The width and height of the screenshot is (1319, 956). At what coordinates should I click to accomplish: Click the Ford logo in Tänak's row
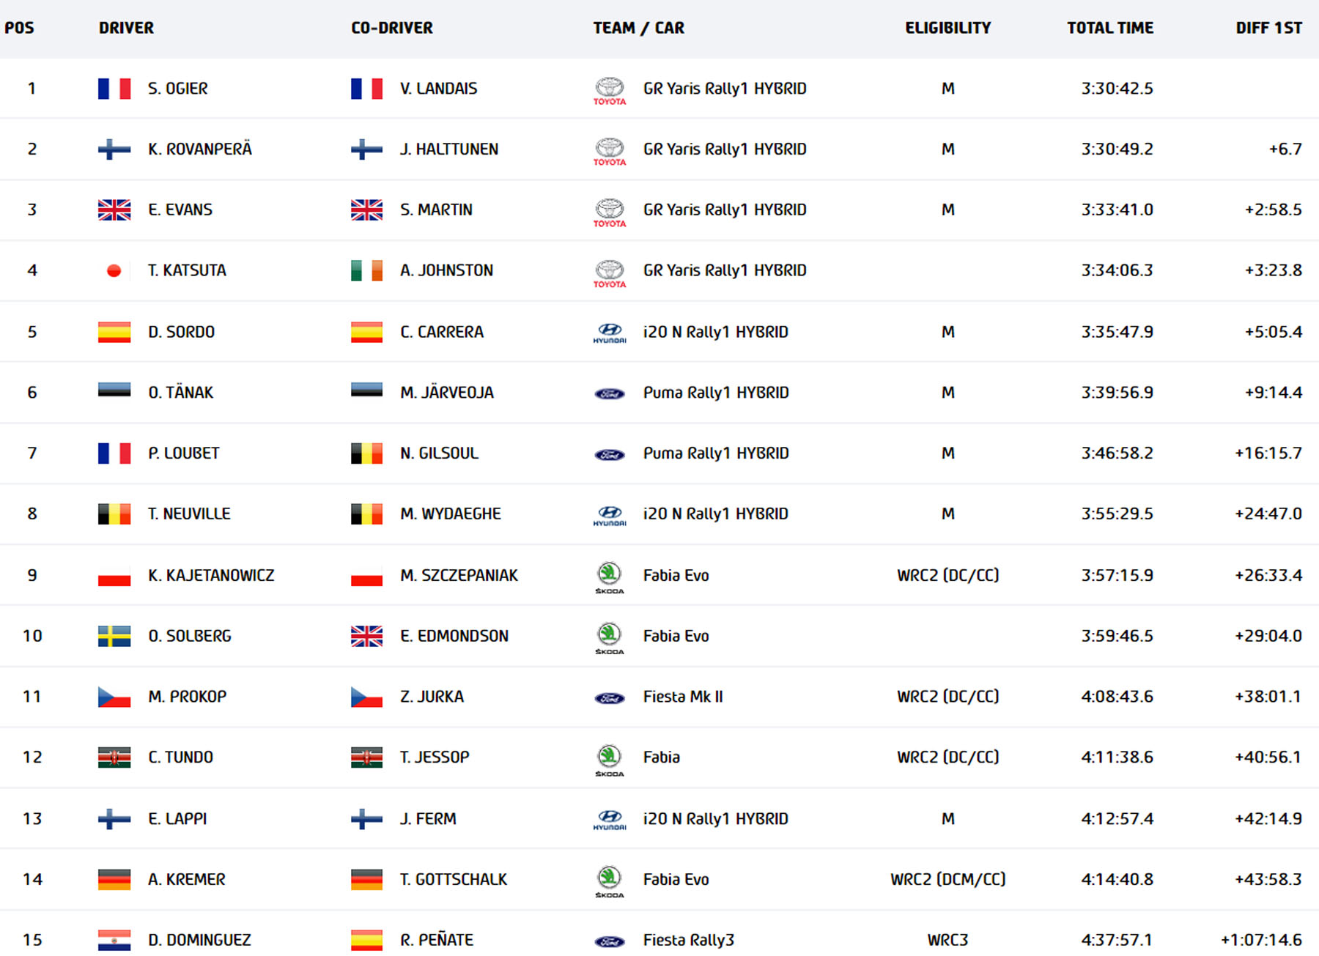pos(609,393)
